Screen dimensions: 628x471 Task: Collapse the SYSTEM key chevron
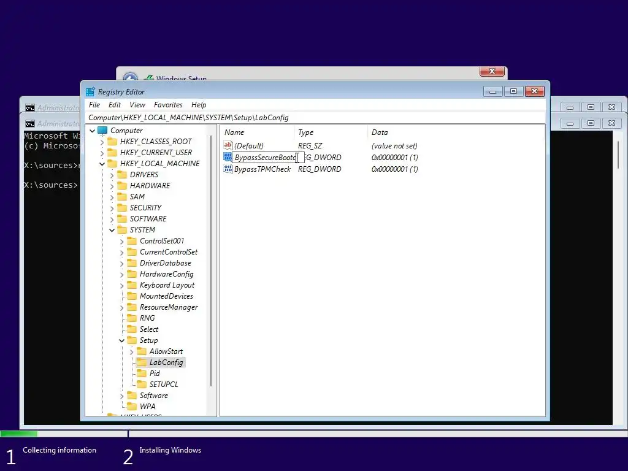112,230
